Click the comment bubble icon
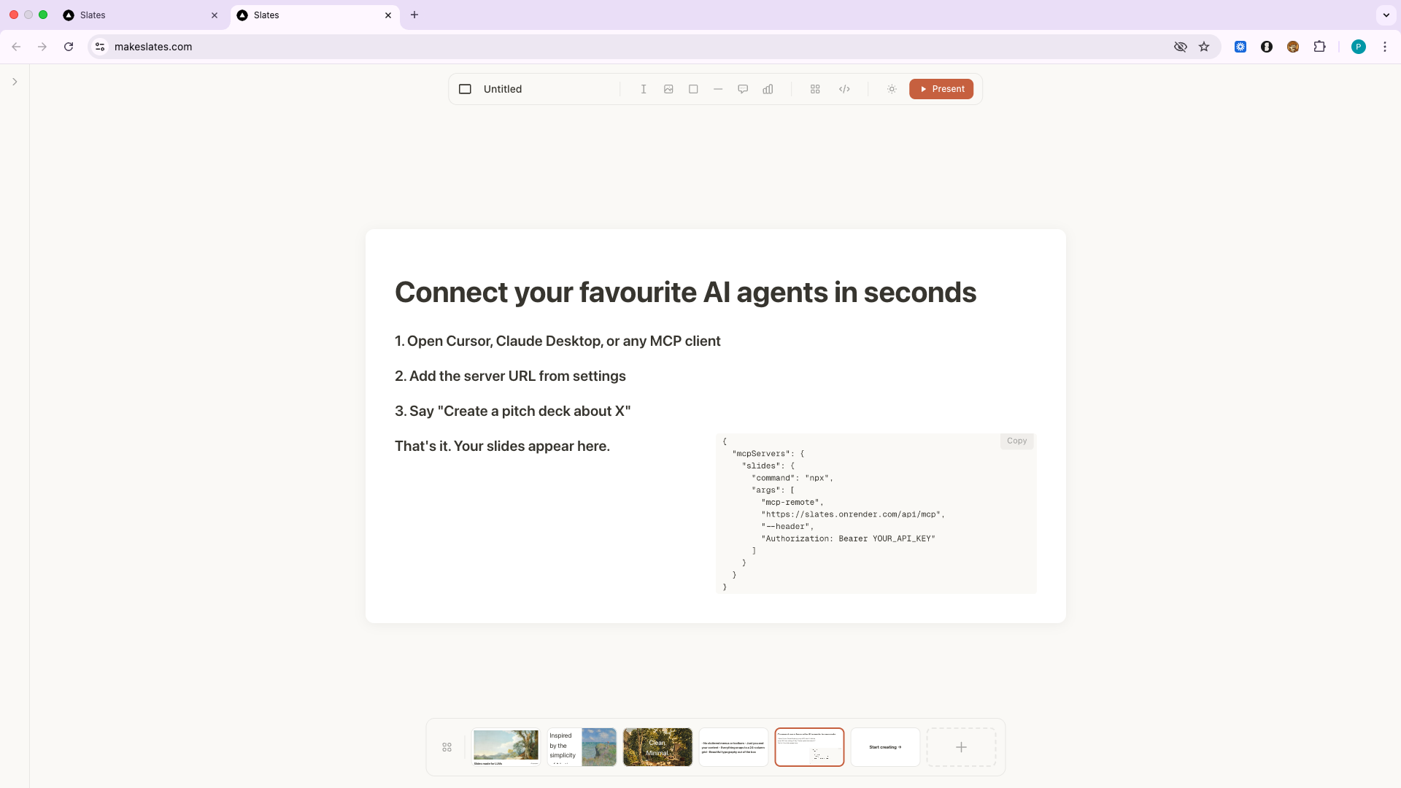This screenshot has height=788, width=1401. coord(743,89)
